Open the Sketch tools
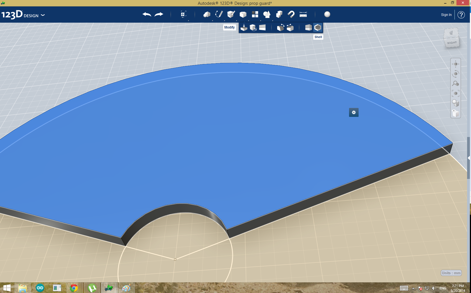The image size is (471, 293). (219, 14)
